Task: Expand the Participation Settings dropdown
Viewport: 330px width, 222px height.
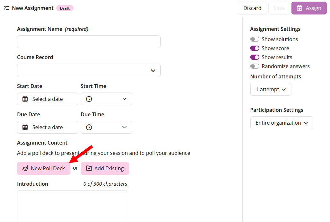Action: [281, 123]
